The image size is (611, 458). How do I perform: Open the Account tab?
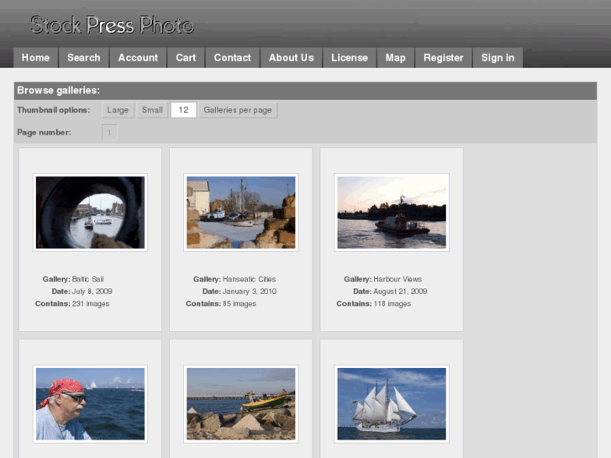click(139, 58)
